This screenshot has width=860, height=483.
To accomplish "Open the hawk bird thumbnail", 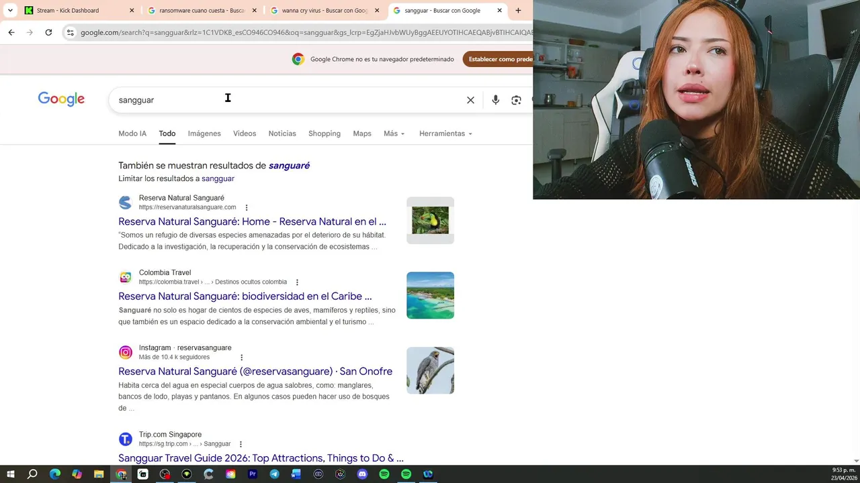I will coord(430,370).
